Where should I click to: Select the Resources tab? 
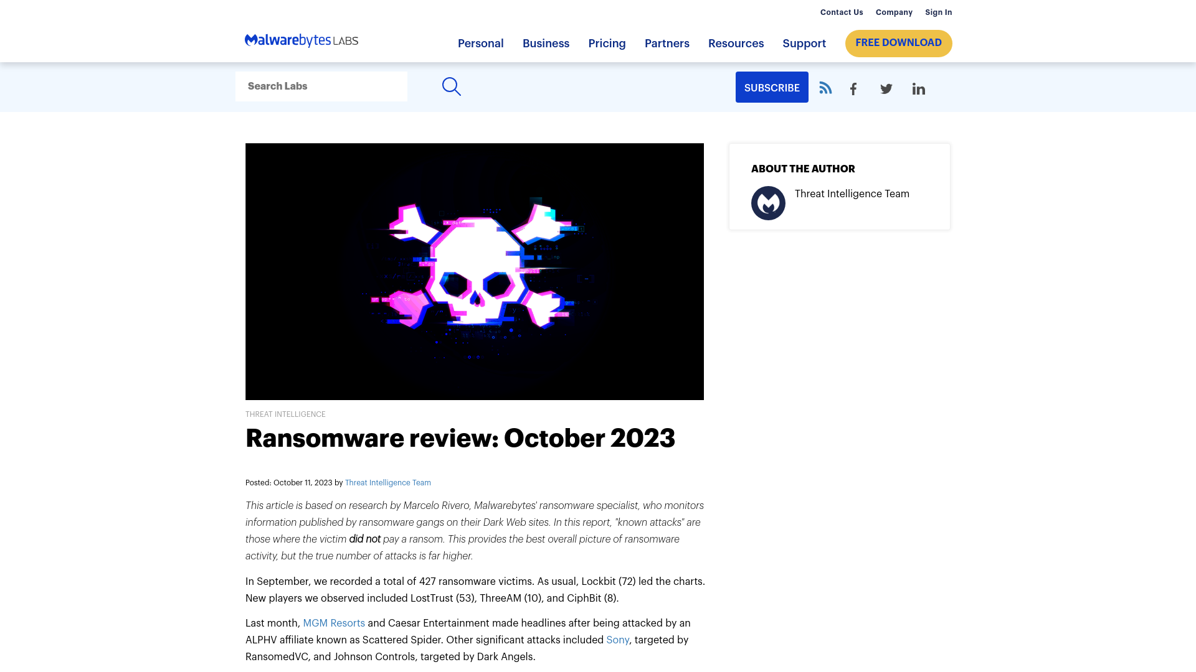point(736,44)
